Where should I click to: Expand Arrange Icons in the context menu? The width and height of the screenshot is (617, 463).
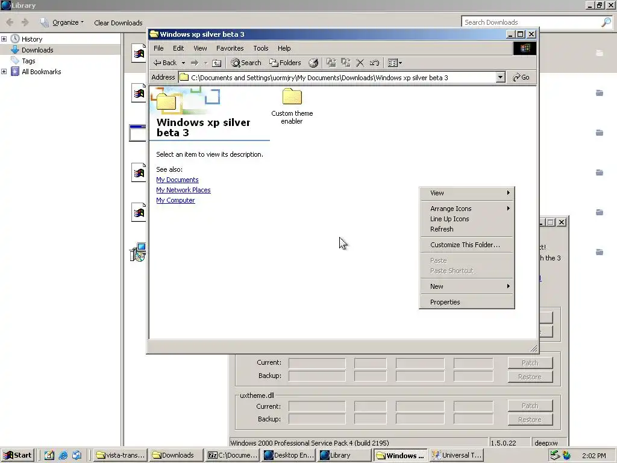[x=467, y=209]
